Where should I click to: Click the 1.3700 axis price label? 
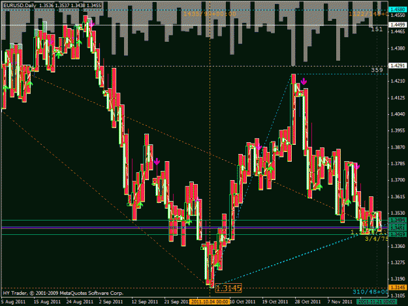pyautogui.click(x=398, y=180)
